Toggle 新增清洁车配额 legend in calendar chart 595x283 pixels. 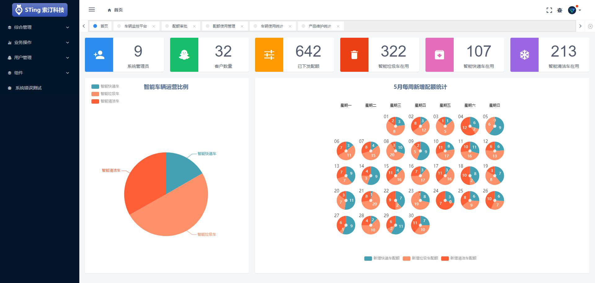pos(459,258)
